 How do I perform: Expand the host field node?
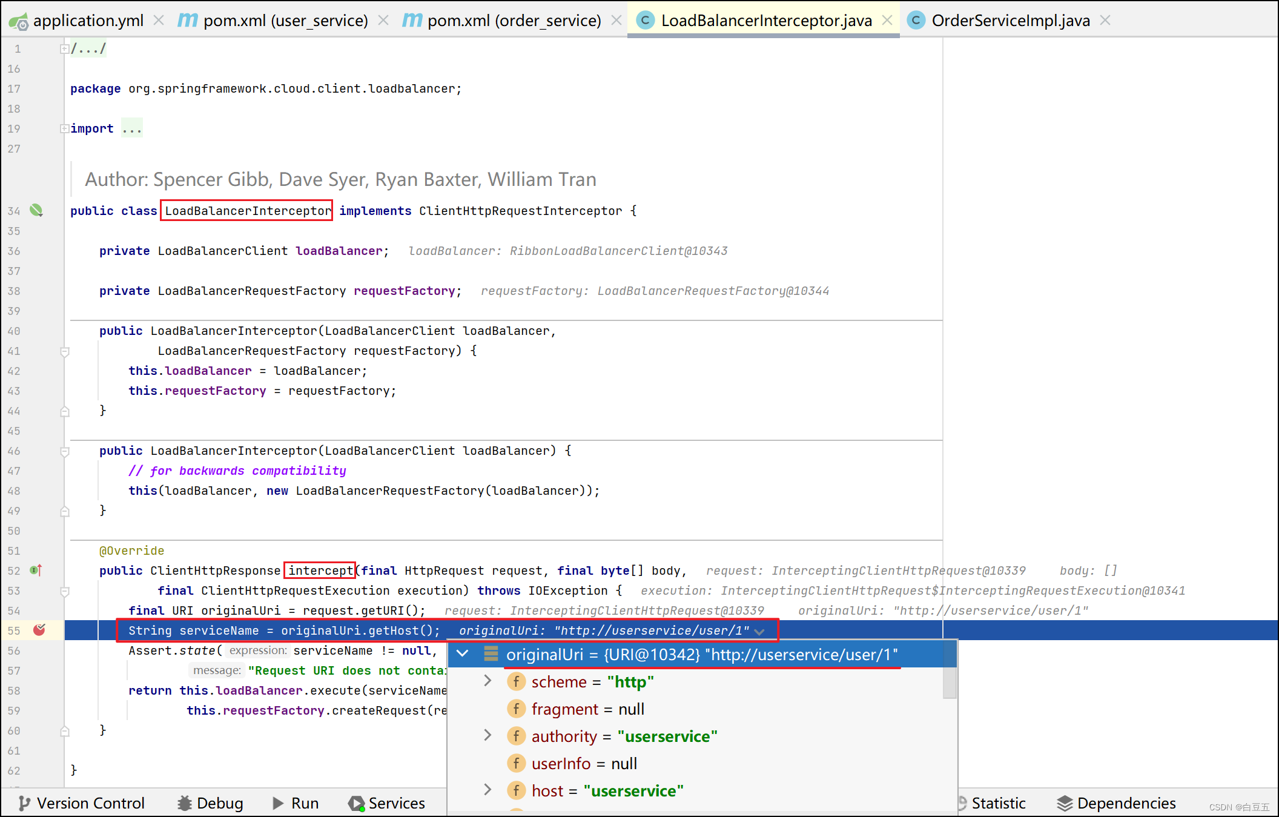(x=487, y=790)
